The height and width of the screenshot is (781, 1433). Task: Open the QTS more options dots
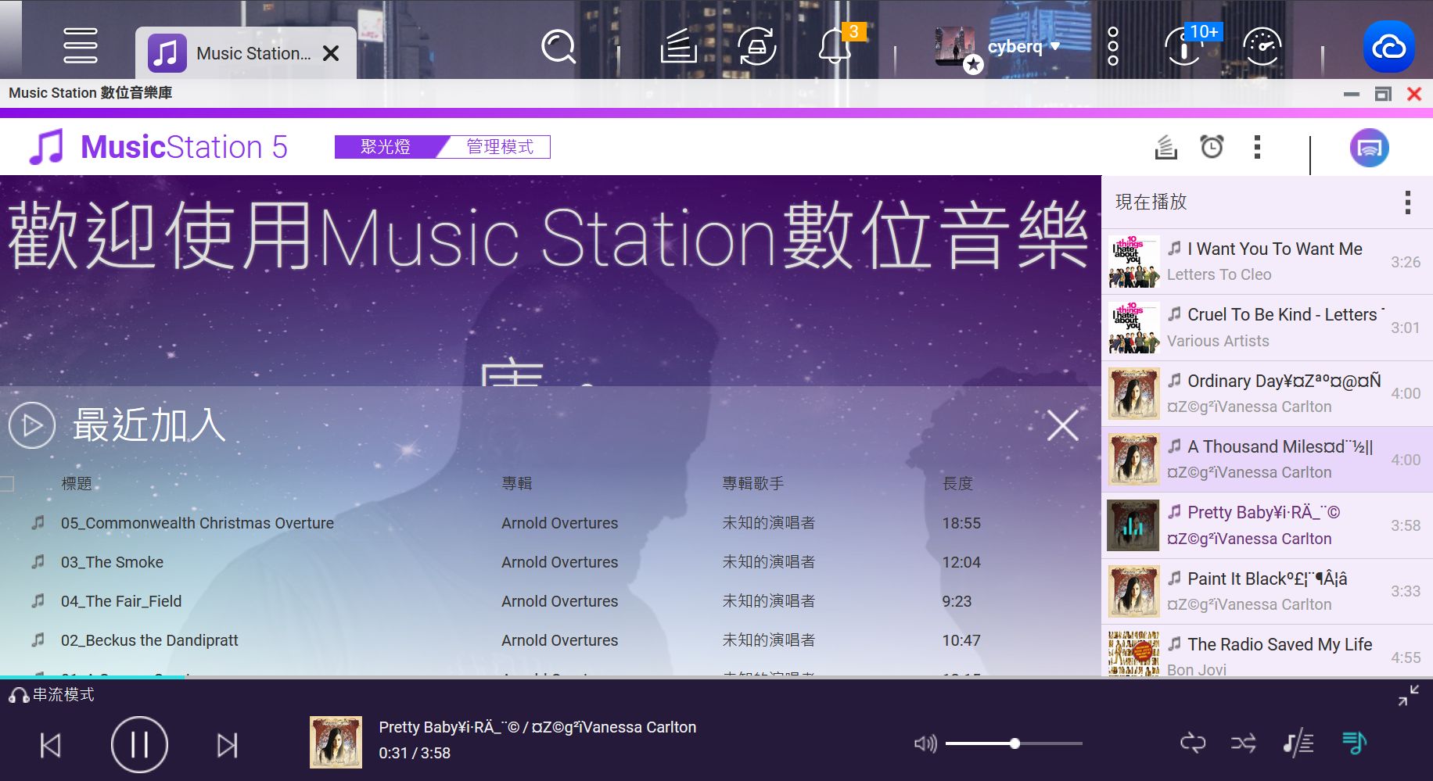[x=1112, y=47]
